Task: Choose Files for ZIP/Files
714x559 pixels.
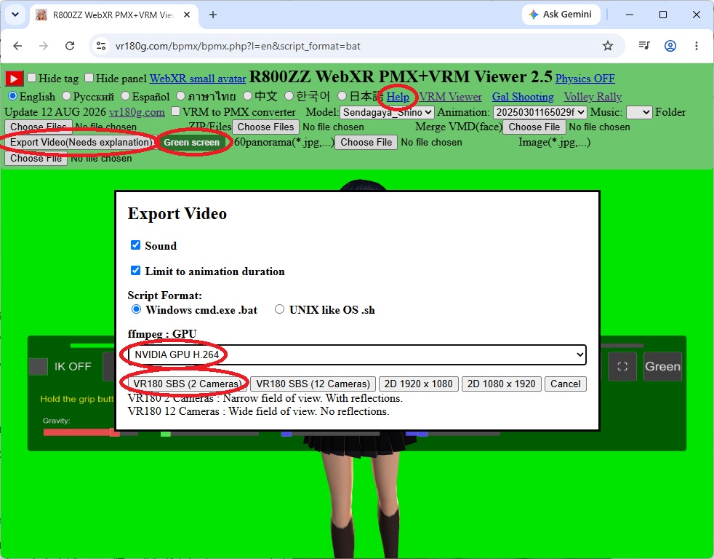Action: pos(265,127)
